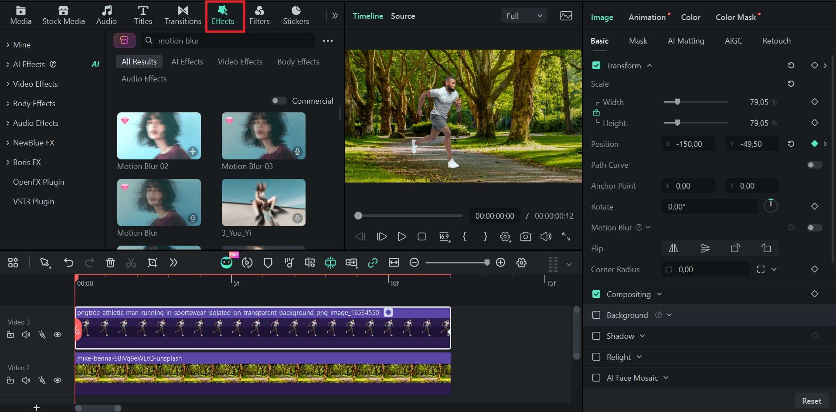This screenshot has height=412, width=836.
Task: Click the Reset button
Action: tap(811, 401)
